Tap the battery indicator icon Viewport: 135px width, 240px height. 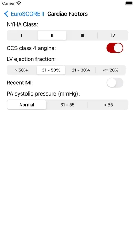click(x=129, y=3)
